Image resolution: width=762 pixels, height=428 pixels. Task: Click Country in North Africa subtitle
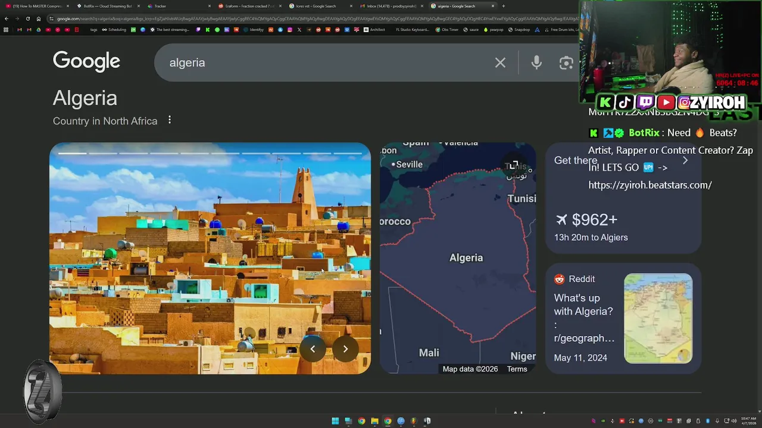[105, 121]
